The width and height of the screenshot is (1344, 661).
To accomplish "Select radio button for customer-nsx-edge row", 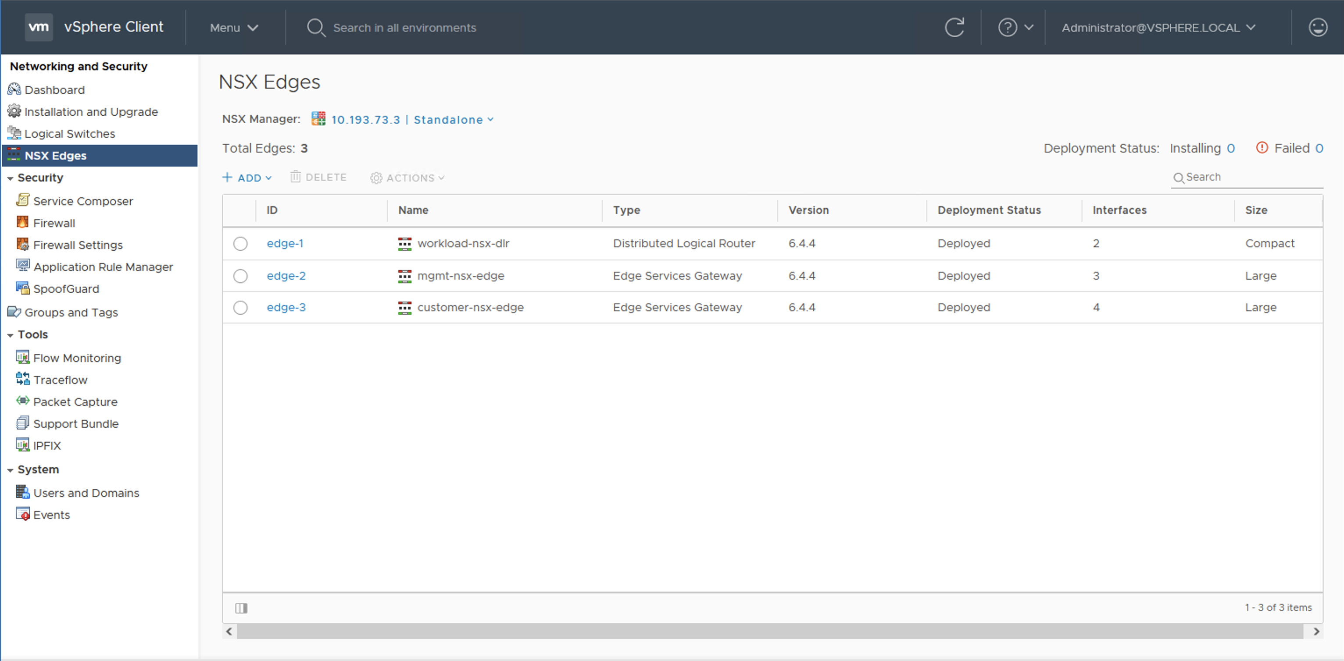I will click(x=240, y=308).
